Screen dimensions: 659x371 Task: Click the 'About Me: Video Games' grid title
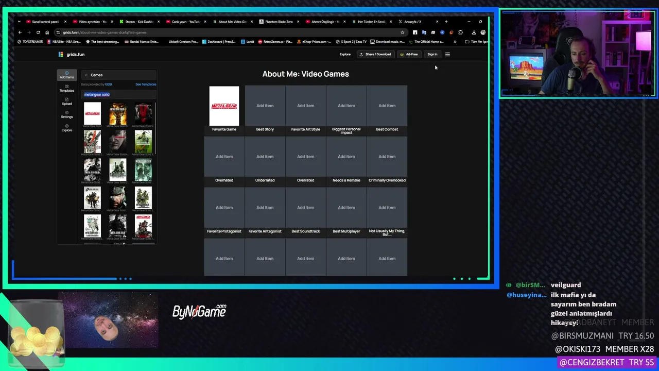coord(306,74)
